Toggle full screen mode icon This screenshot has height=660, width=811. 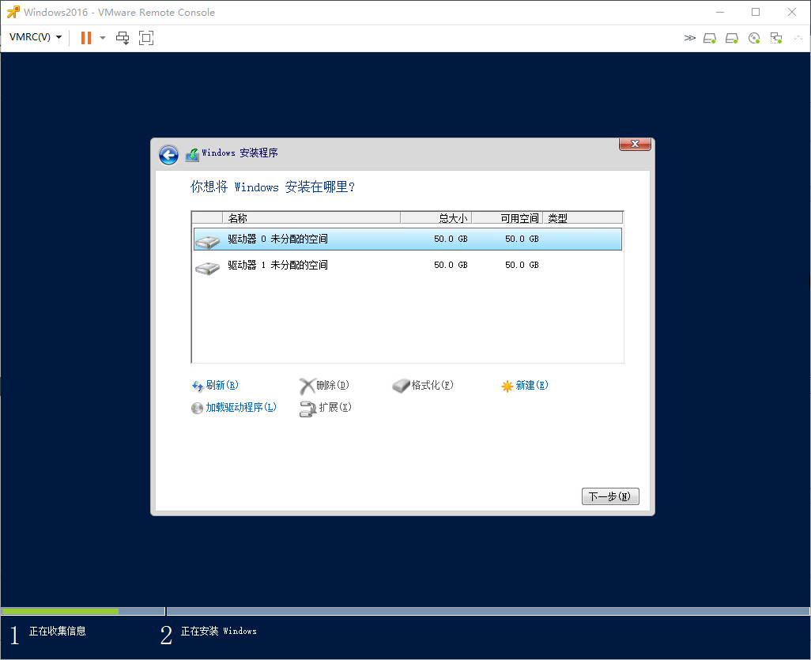(x=146, y=38)
